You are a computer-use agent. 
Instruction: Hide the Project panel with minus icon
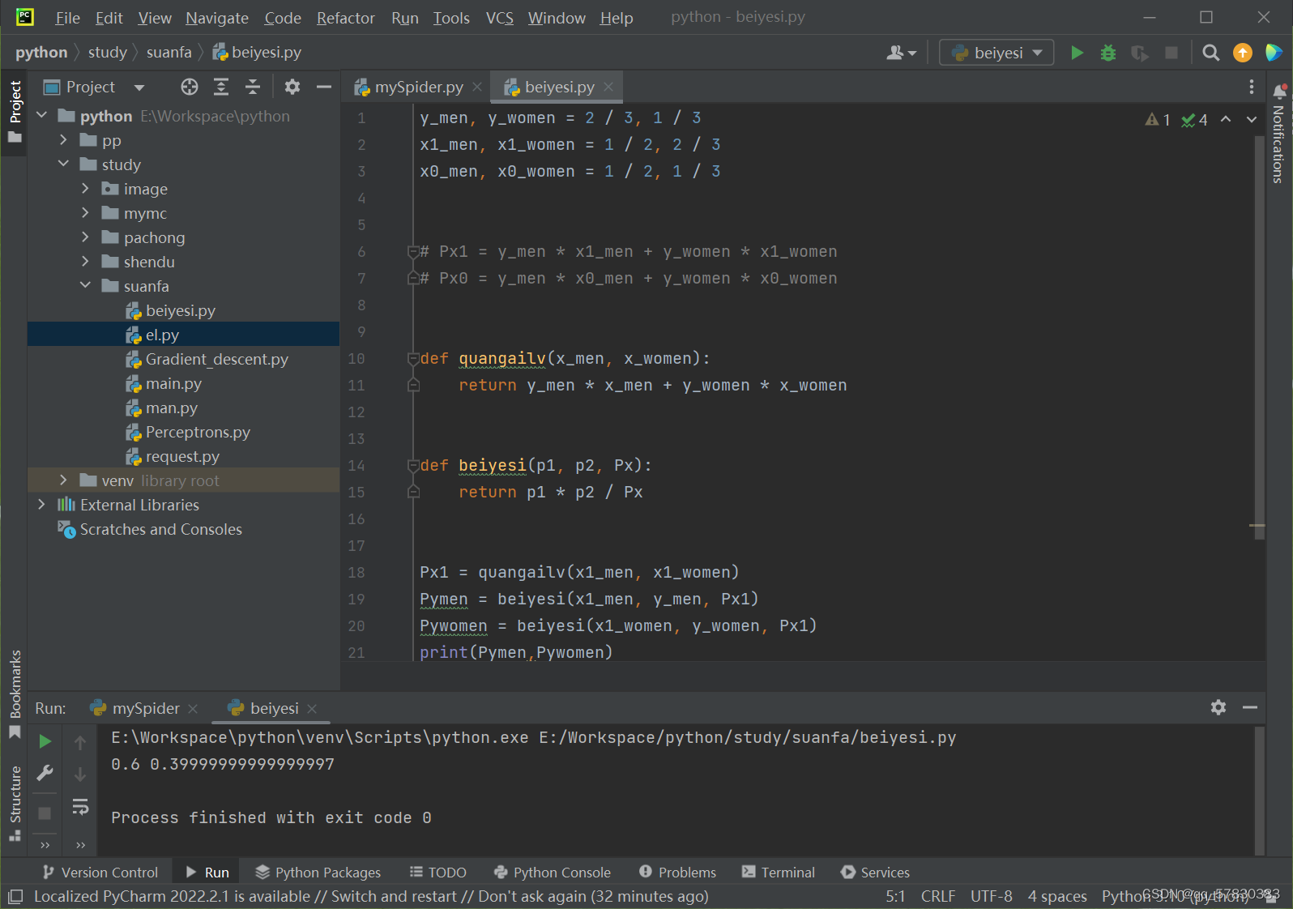click(x=324, y=87)
